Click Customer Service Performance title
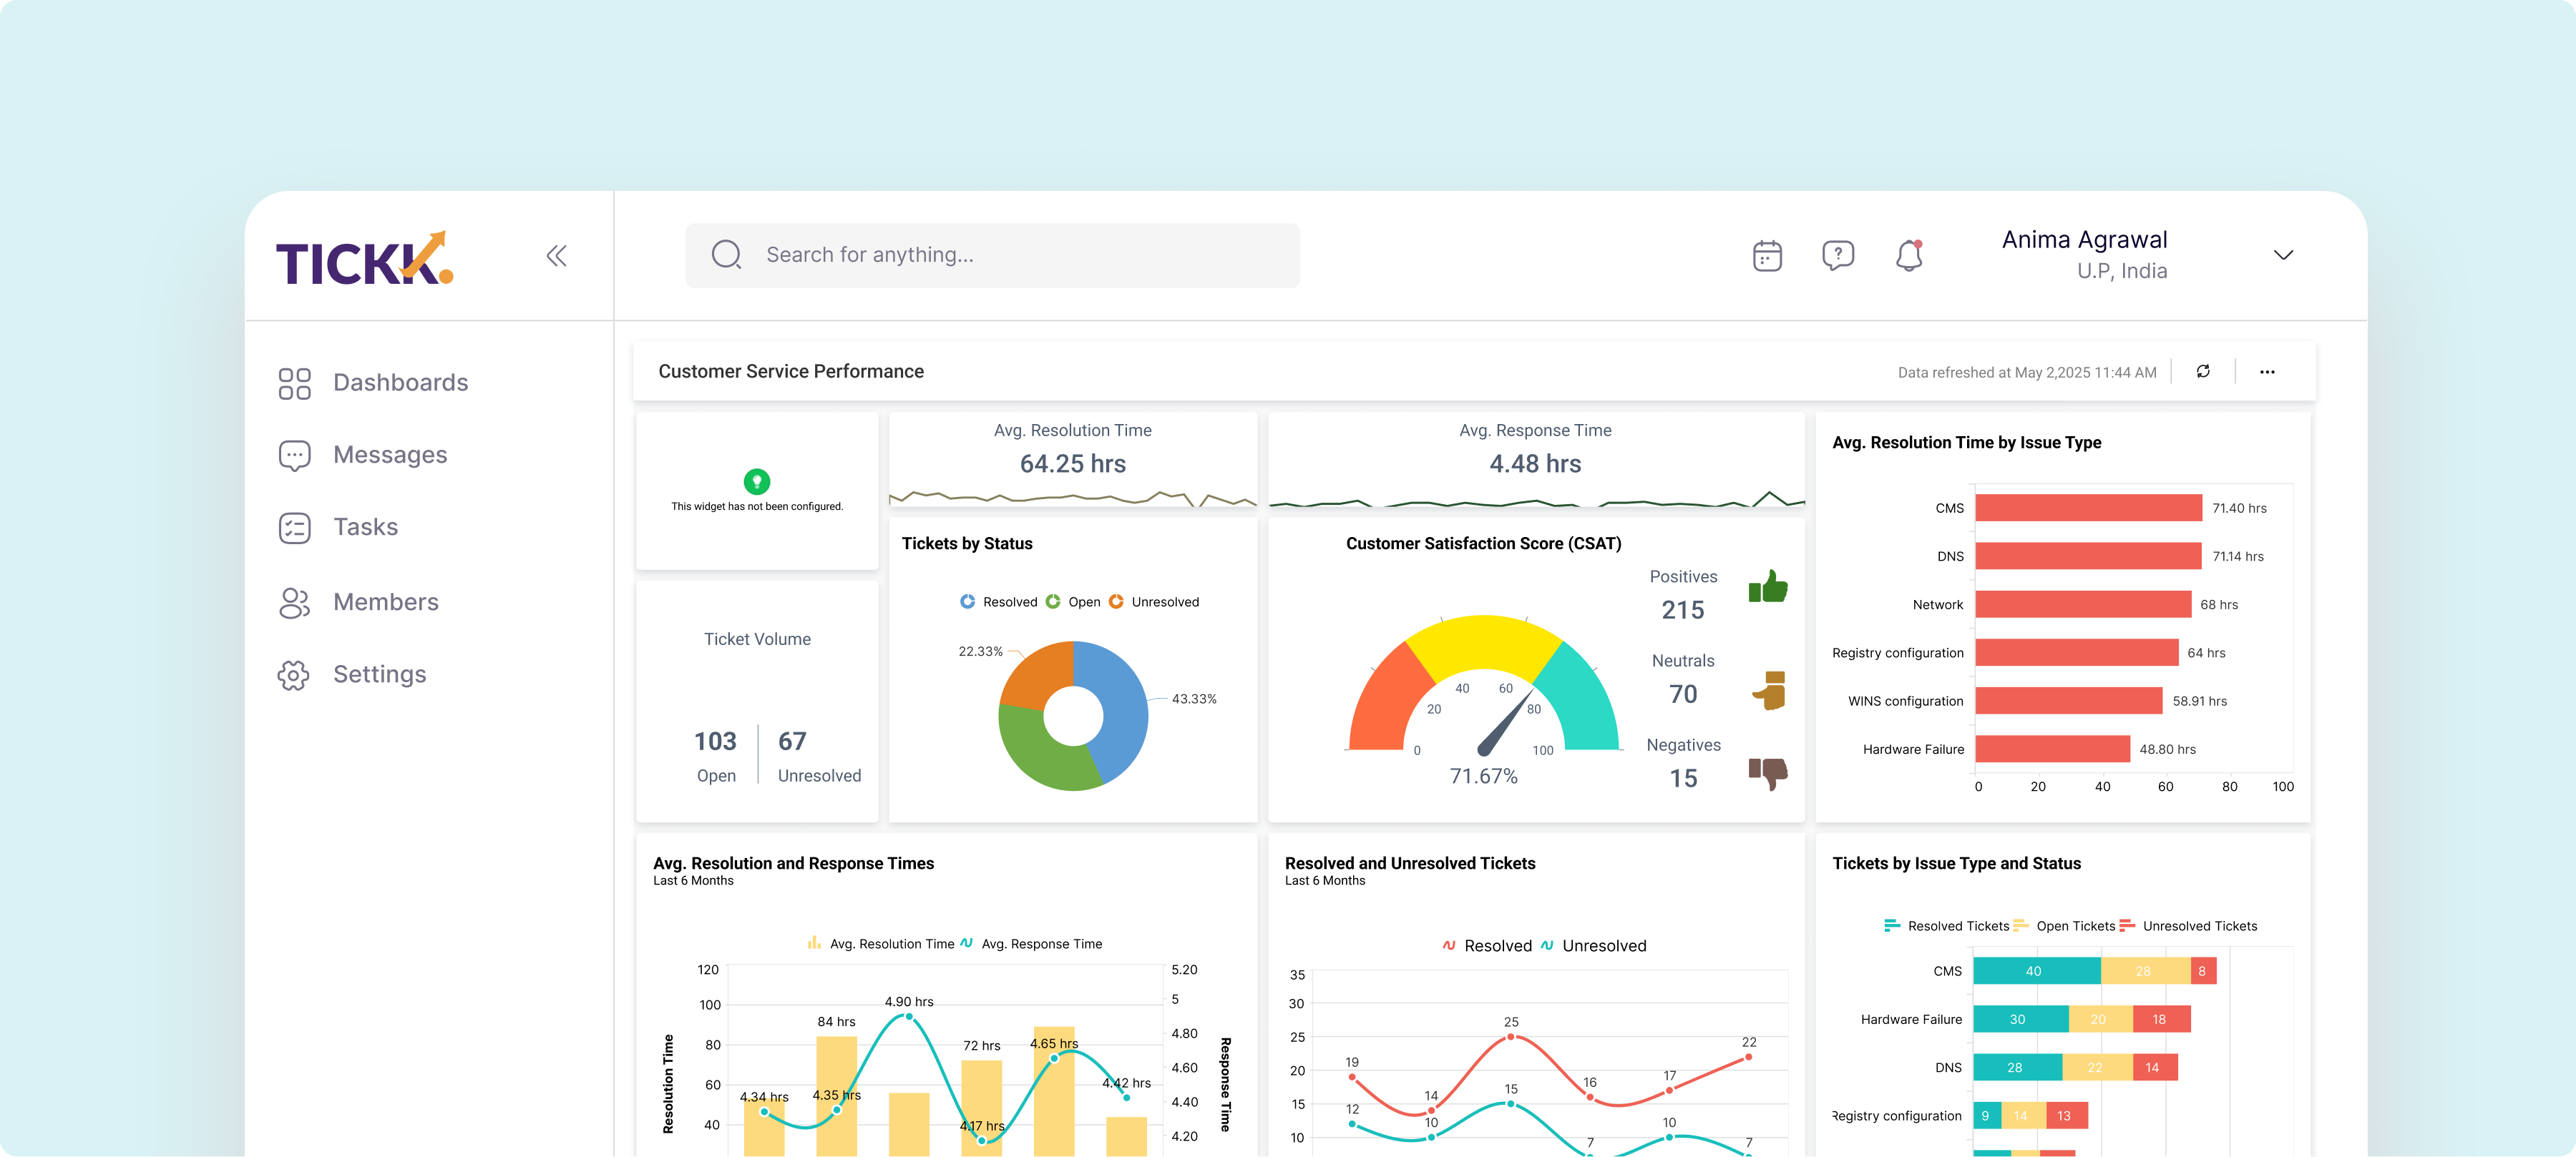 (790, 370)
